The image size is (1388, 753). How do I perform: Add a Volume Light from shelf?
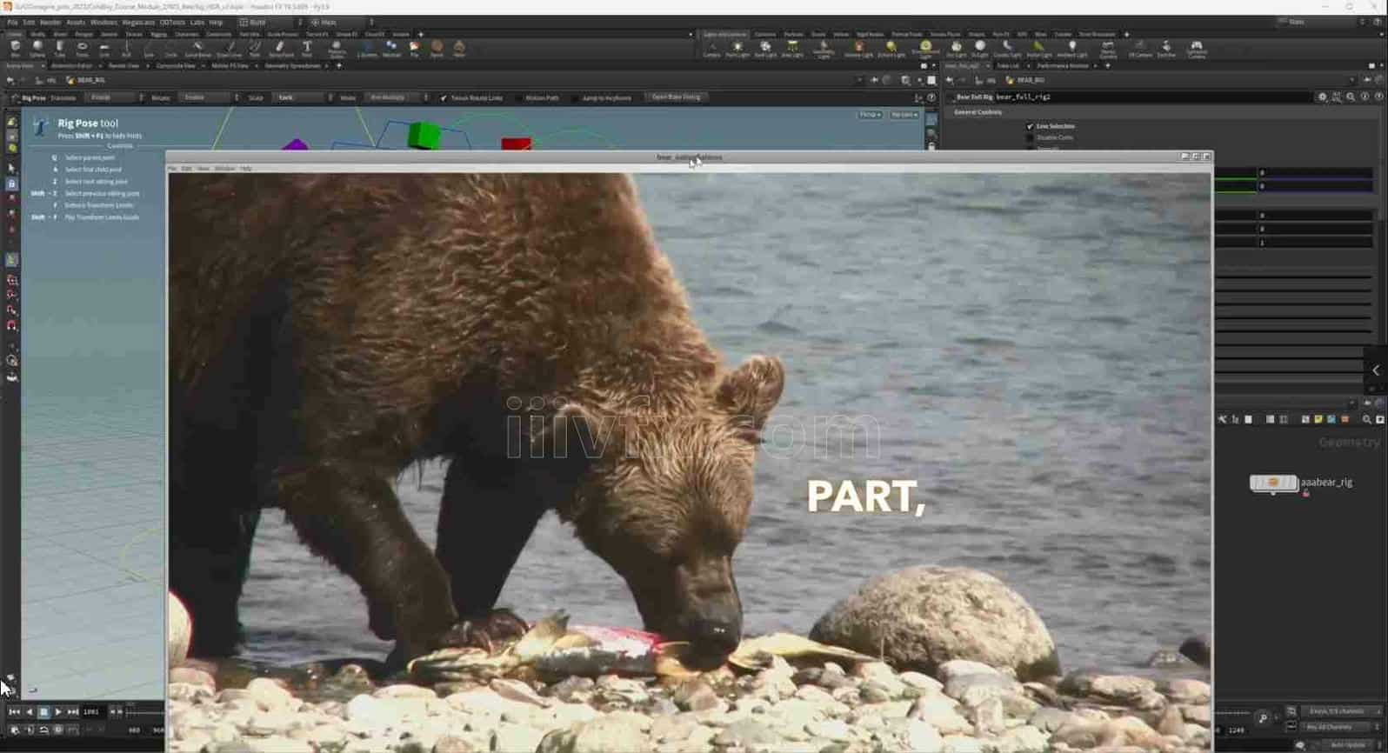pos(858,49)
